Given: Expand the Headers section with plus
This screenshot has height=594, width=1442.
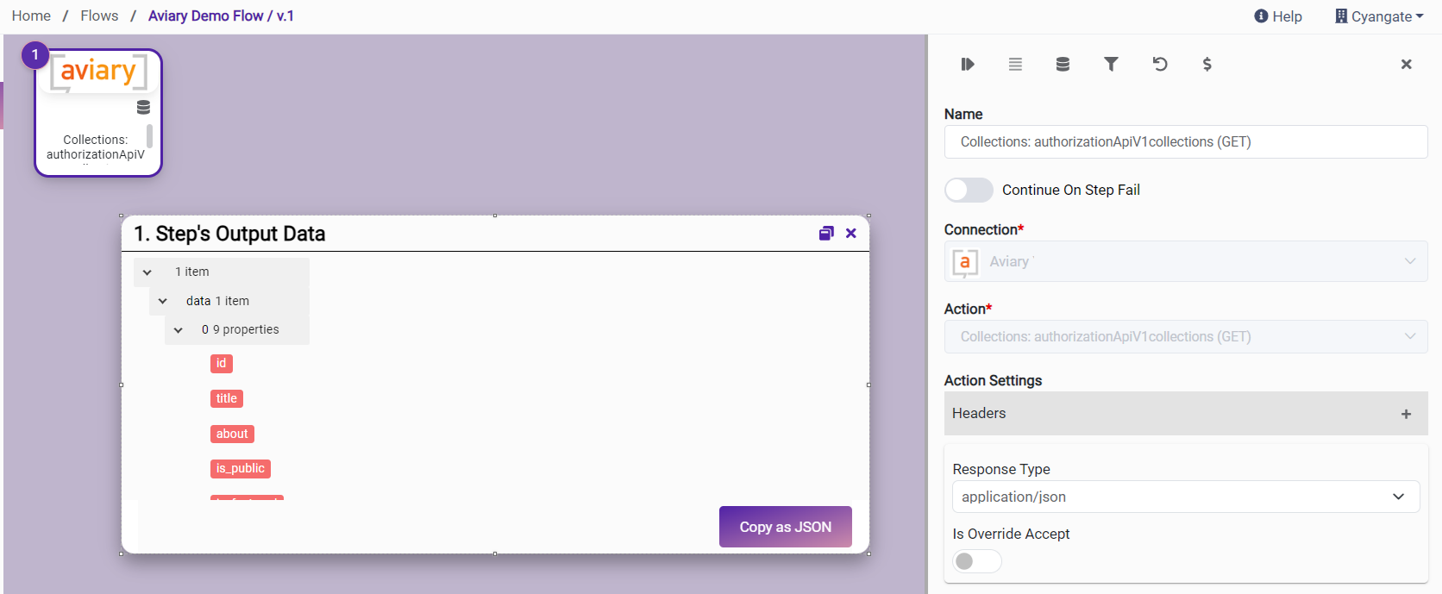Looking at the screenshot, I should (1406, 414).
